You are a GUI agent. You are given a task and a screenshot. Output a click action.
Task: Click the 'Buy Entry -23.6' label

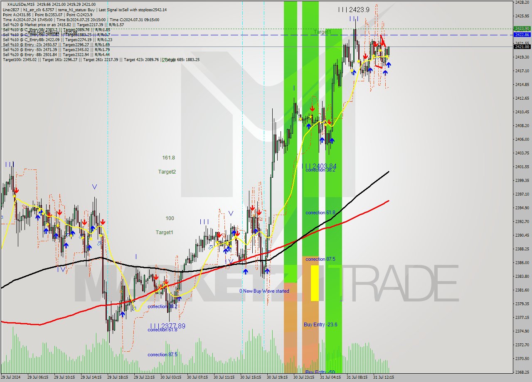pos(320,325)
